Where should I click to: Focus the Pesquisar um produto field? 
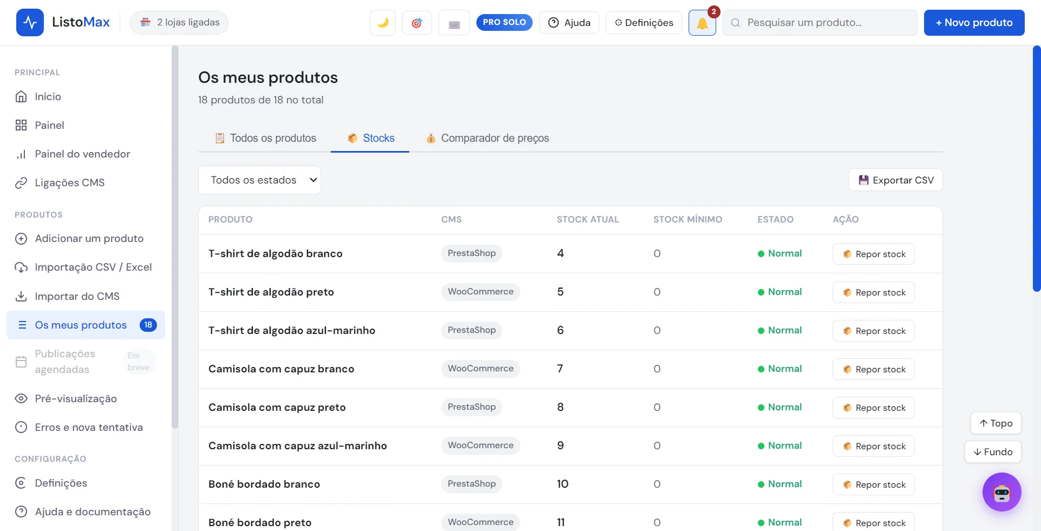point(820,23)
